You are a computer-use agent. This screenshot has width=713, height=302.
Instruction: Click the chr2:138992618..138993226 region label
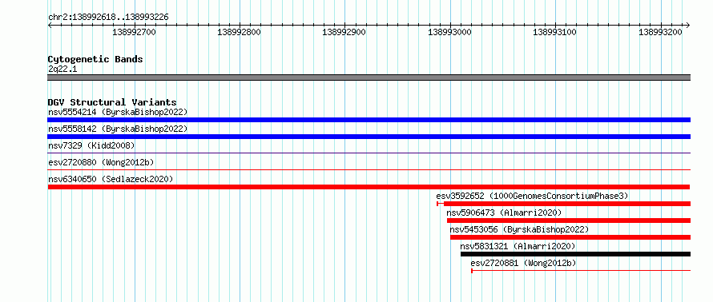coord(108,18)
